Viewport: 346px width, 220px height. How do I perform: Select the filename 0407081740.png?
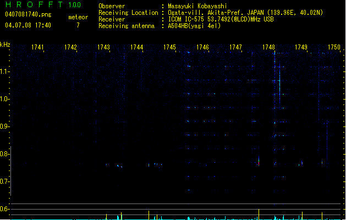tap(28, 14)
